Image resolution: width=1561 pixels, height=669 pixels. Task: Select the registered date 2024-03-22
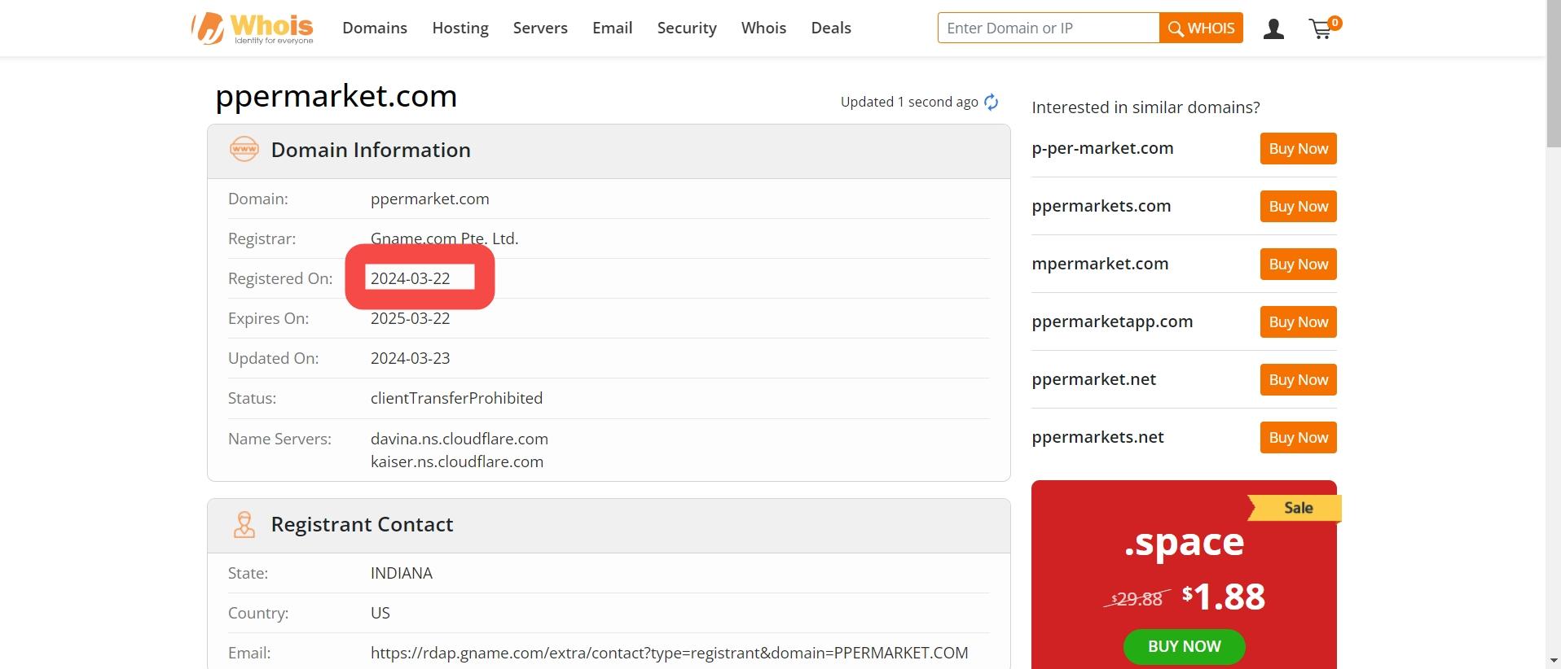pyautogui.click(x=410, y=278)
